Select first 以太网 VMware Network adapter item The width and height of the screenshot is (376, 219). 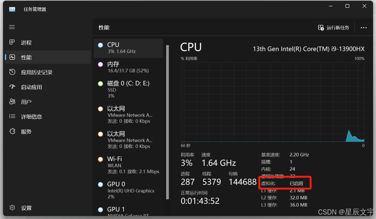(x=128, y=115)
